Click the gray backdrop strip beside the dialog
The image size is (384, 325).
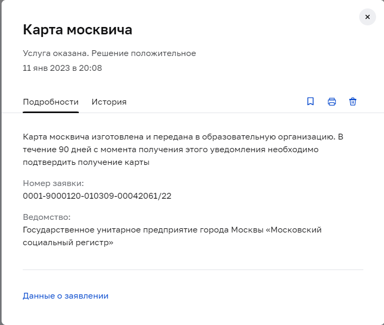pos(1,163)
